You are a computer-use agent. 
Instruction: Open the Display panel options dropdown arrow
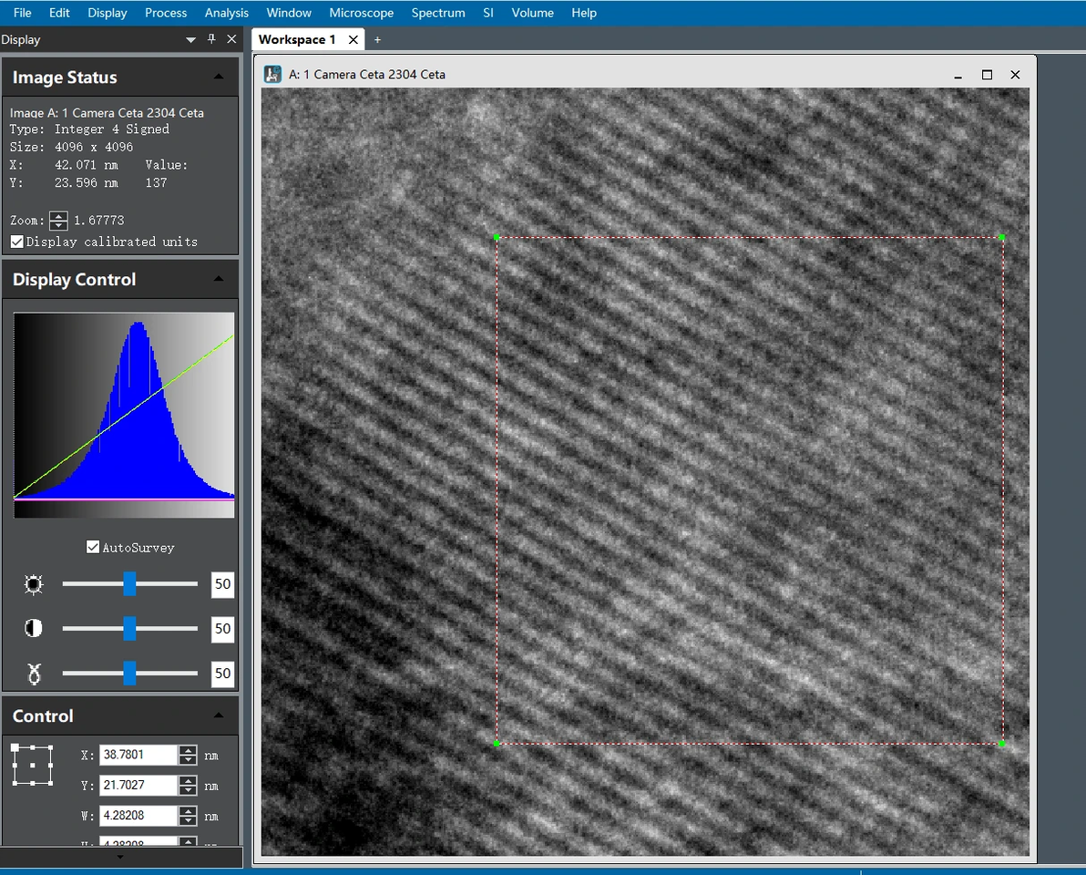click(x=190, y=40)
